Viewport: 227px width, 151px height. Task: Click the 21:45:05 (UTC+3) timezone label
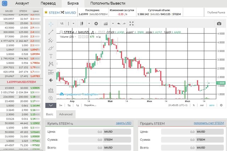pos(178,105)
